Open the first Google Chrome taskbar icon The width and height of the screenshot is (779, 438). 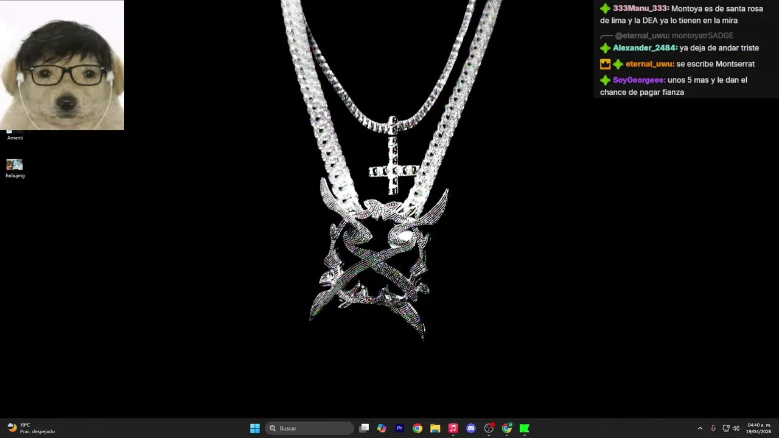[417, 428]
